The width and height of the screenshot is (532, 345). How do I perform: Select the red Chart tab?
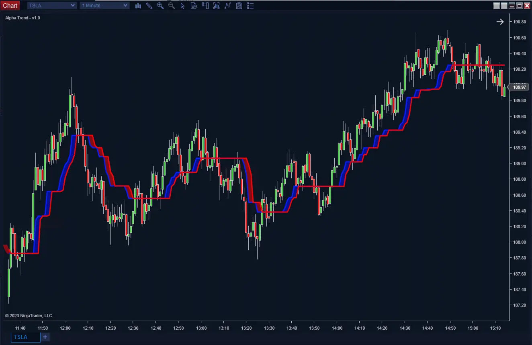pos(10,5)
